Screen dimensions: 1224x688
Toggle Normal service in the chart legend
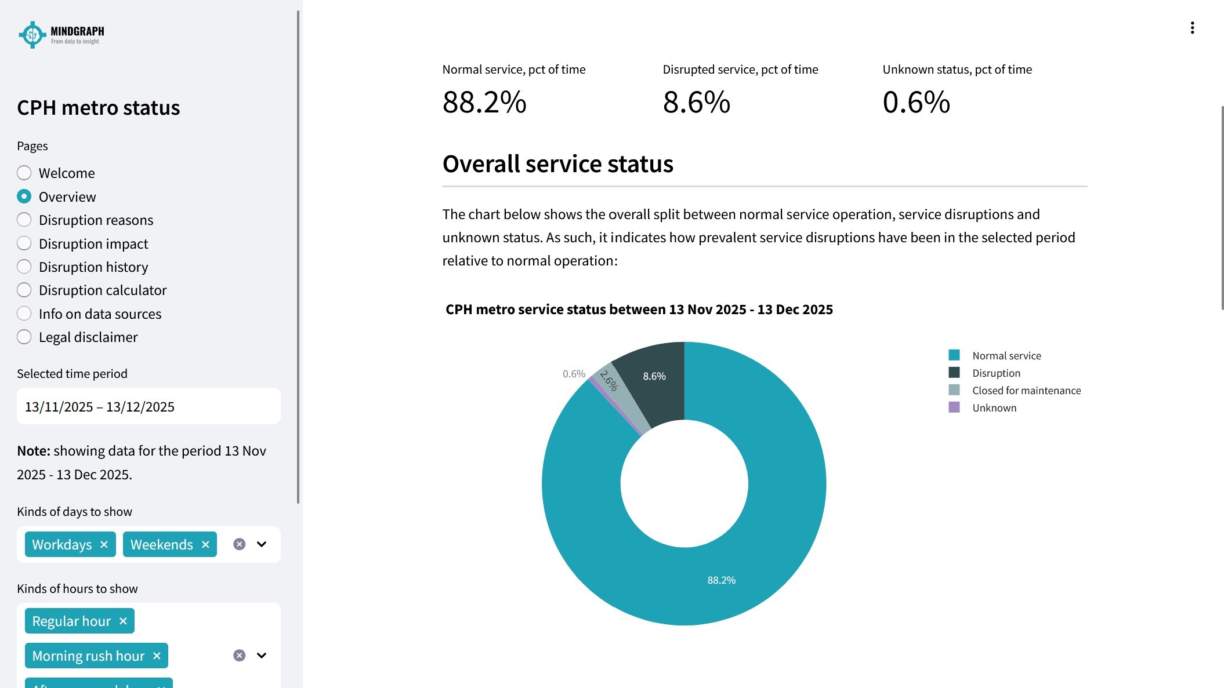(1006, 355)
